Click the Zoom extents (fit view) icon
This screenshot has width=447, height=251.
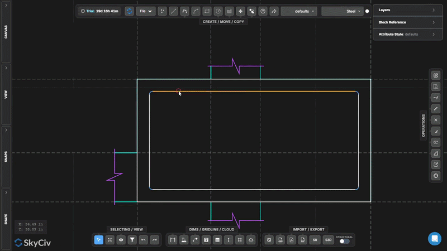tap(110, 240)
